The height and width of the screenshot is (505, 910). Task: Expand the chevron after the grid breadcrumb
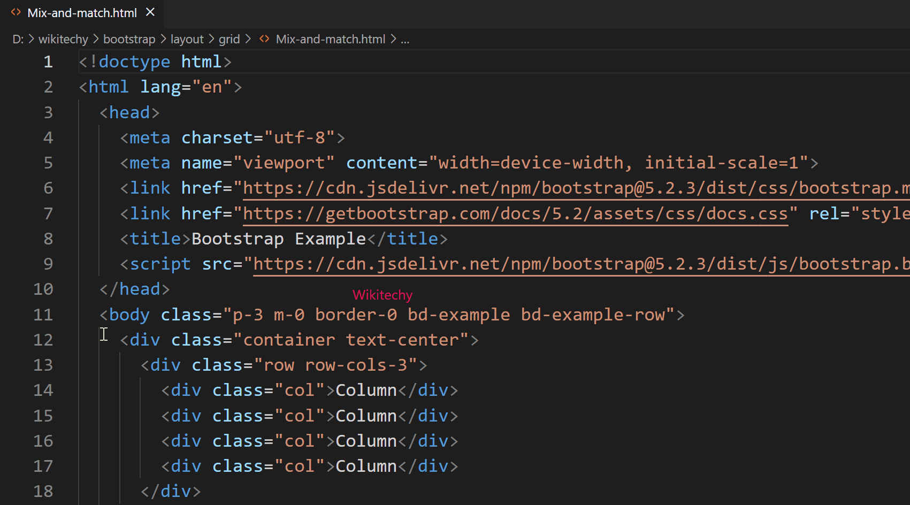[x=248, y=39]
